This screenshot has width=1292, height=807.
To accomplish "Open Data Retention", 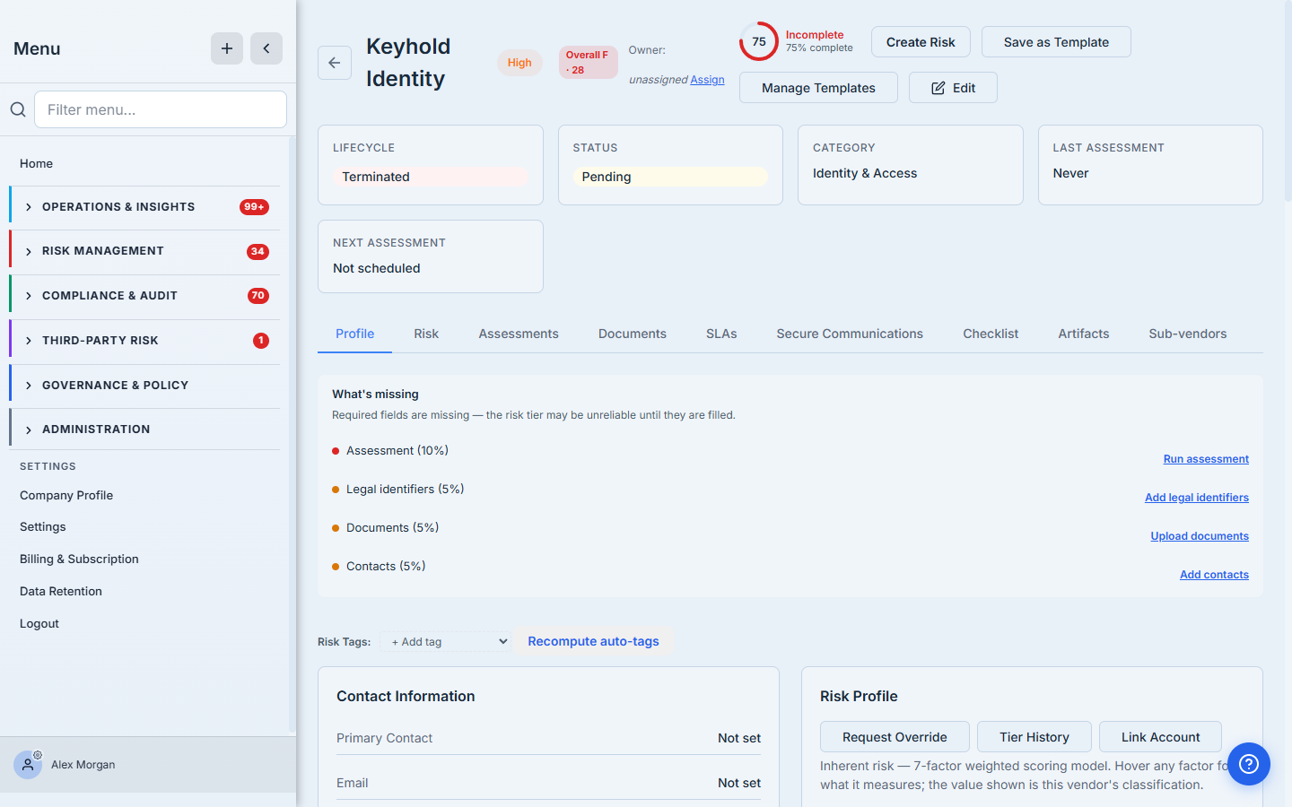I will coord(61,591).
